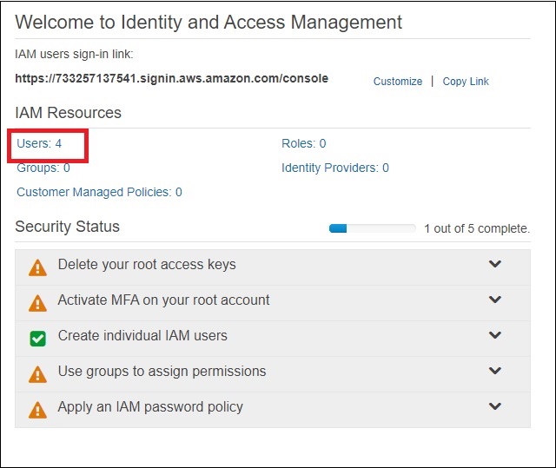The height and width of the screenshot is (468, 556).
Task: Expand the Apply an IAM password policy chevron
Action: [x=495, y=407]
